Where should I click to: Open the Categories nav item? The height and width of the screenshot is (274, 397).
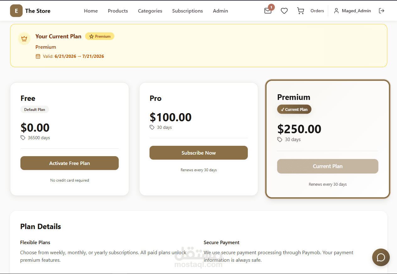(150, 11)
